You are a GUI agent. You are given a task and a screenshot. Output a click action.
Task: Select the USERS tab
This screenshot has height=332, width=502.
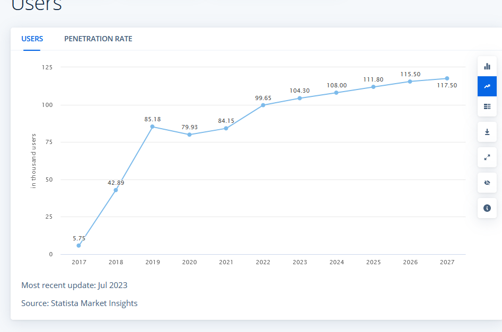click(x=32, y=39)
